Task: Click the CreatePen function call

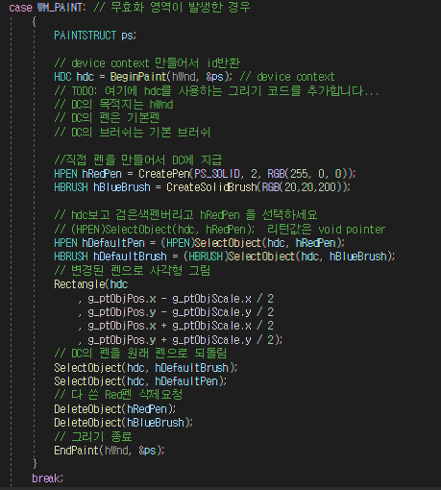Action: [x=163, y=174]
